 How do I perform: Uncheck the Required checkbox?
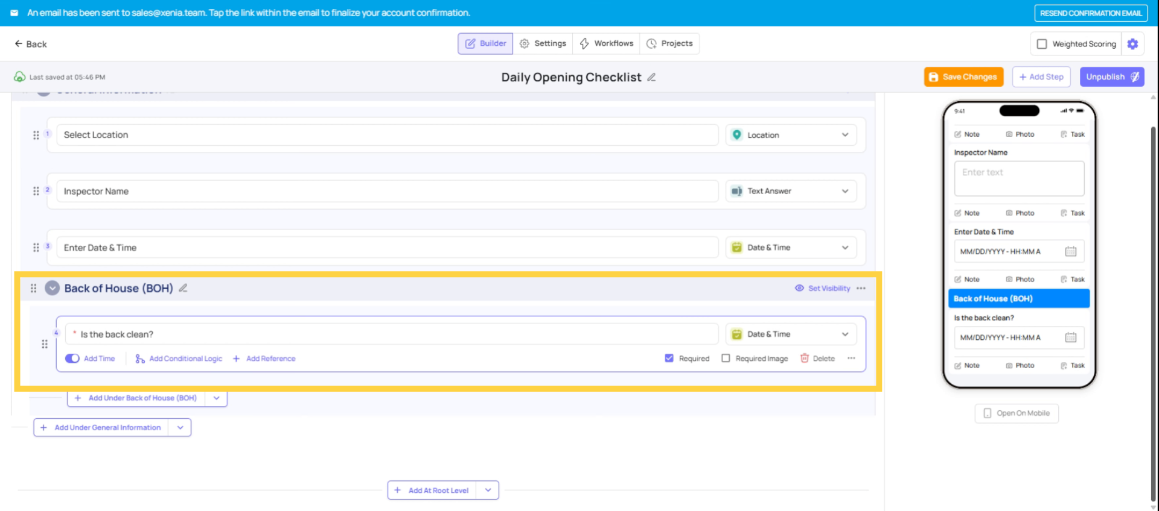coord(669,359)
